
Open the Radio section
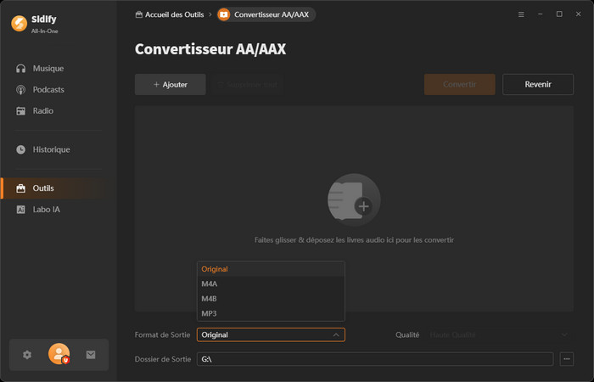click(43, 111)
